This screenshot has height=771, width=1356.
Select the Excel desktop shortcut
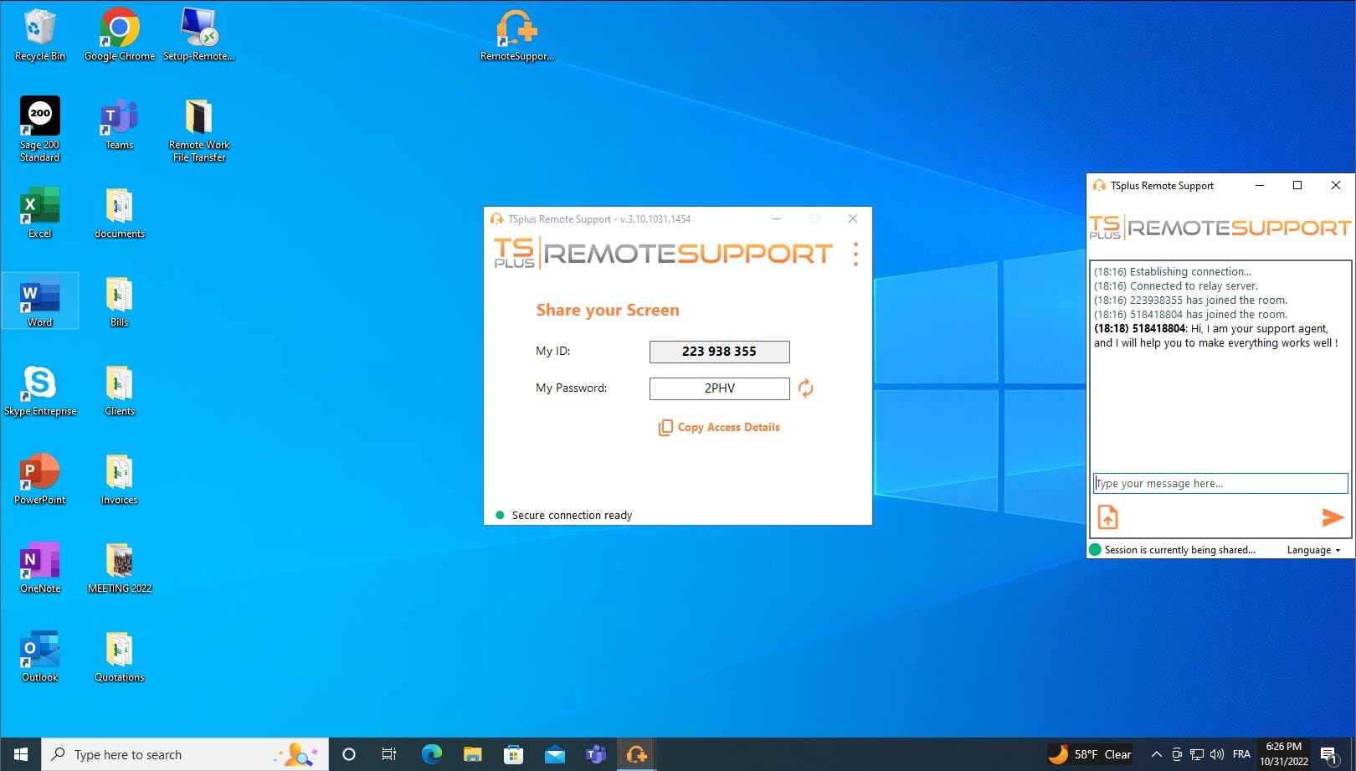click(x=39, y=213)
